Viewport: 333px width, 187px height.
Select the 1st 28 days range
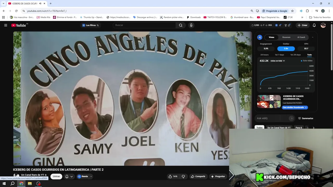[x=296, y=55]
